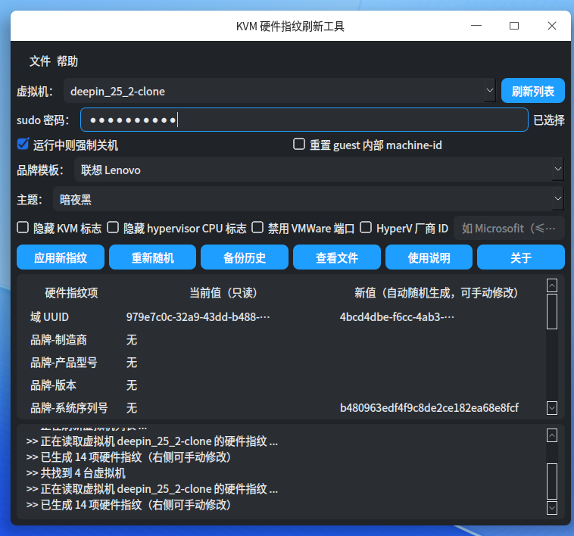Close the KVM tool window
This screenshot has width=574, height=536.
[x=552, y=26]
